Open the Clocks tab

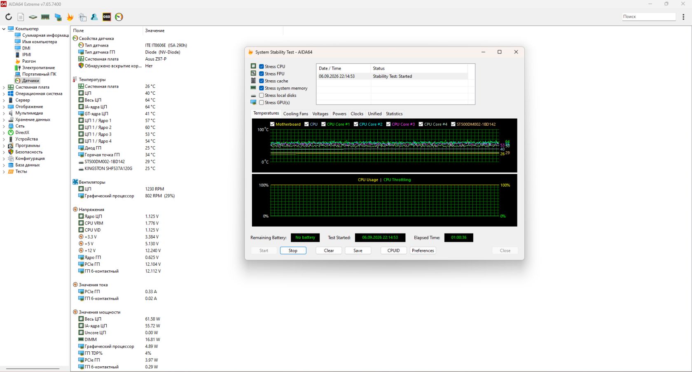(x=357, y=114)
